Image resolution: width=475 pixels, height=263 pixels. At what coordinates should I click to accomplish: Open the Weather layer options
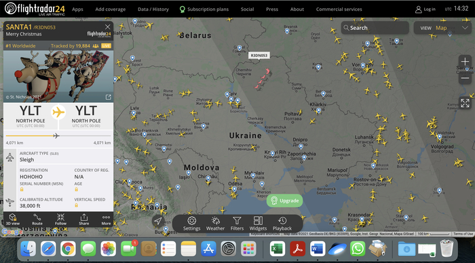(215, 224)
